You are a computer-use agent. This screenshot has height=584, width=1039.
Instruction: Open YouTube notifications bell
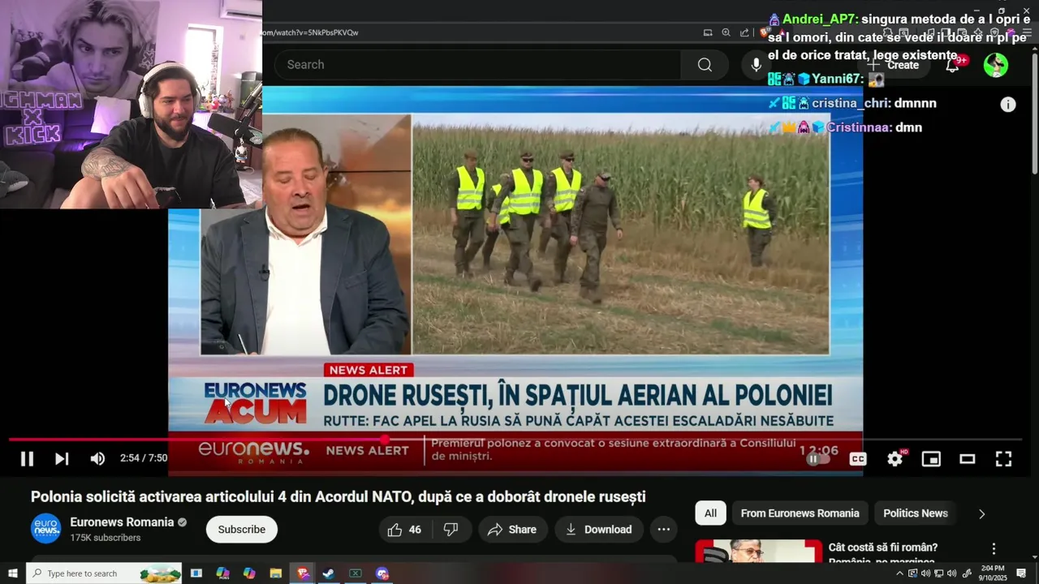pyautogui.click(x=952, y=65)
